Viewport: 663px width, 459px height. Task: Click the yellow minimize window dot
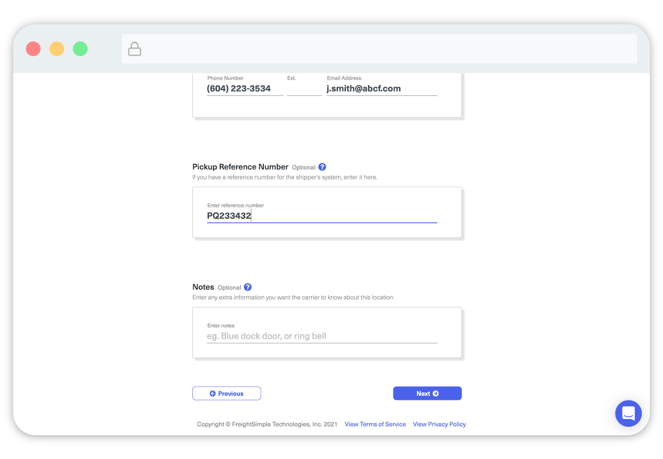[57, 49]
